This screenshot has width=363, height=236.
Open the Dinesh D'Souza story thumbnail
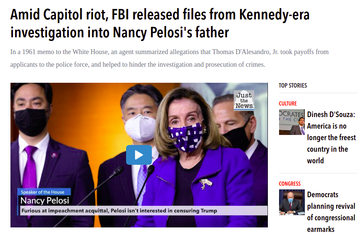click(292, 122)
